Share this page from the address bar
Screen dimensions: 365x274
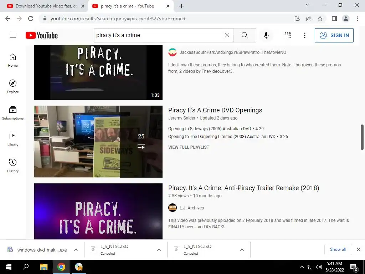point(309,19)
